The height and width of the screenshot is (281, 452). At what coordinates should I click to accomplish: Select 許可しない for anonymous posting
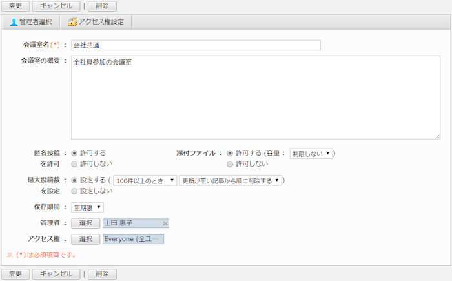[74, 164]
